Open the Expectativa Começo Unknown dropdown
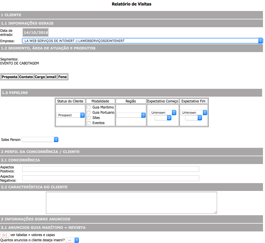265x243 pixels. 163,113
